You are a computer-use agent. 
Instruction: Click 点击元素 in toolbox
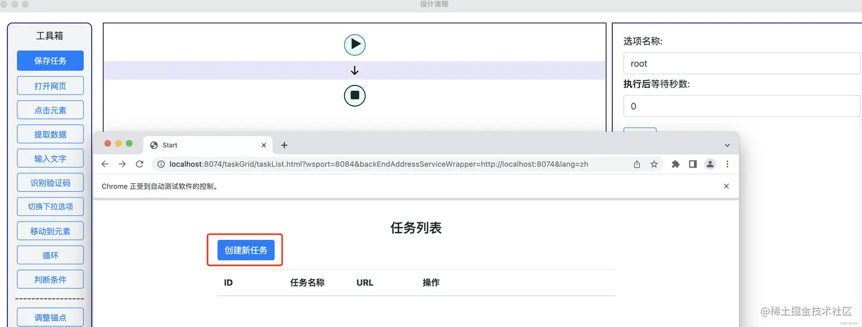[50, 110]
